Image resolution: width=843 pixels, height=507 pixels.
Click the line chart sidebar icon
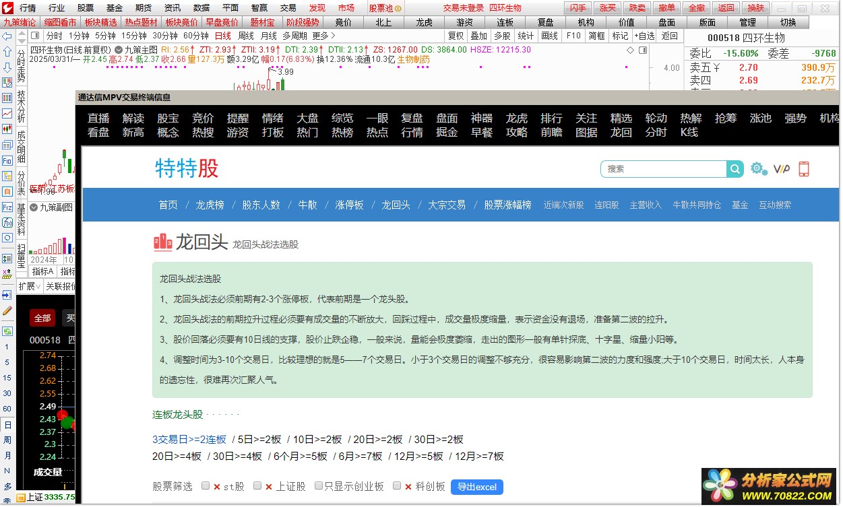(x=7, y=114)
